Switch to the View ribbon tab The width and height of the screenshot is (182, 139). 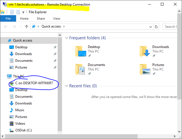pos(57,19)
